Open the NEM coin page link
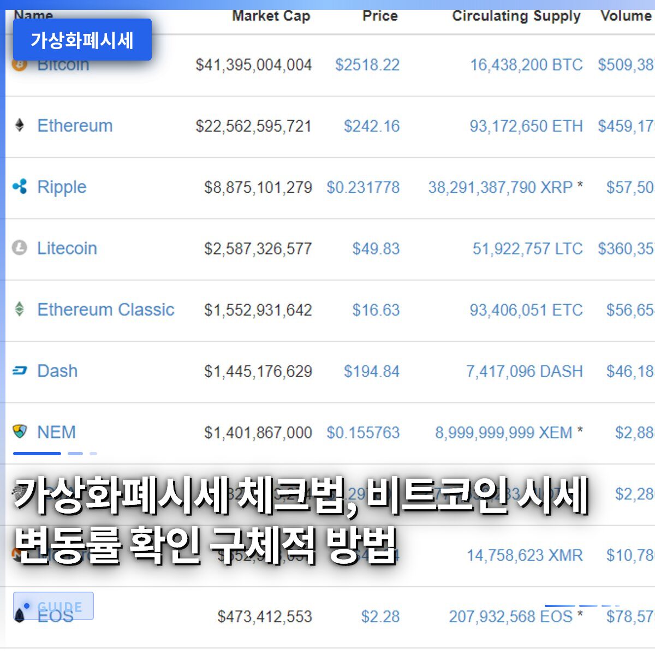 (56, 432)
